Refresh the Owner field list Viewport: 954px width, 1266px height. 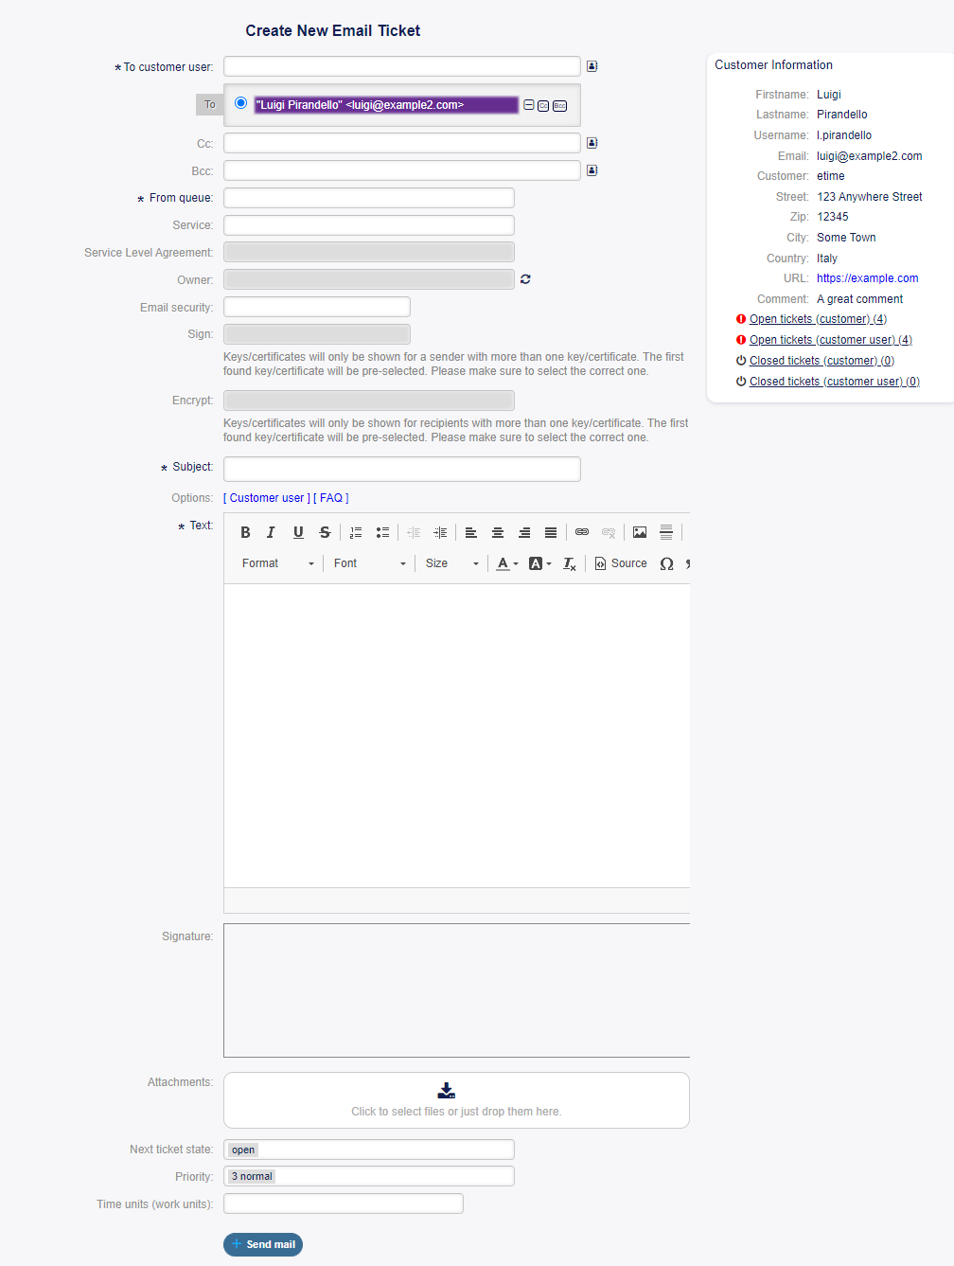click(x=525, y=278)
